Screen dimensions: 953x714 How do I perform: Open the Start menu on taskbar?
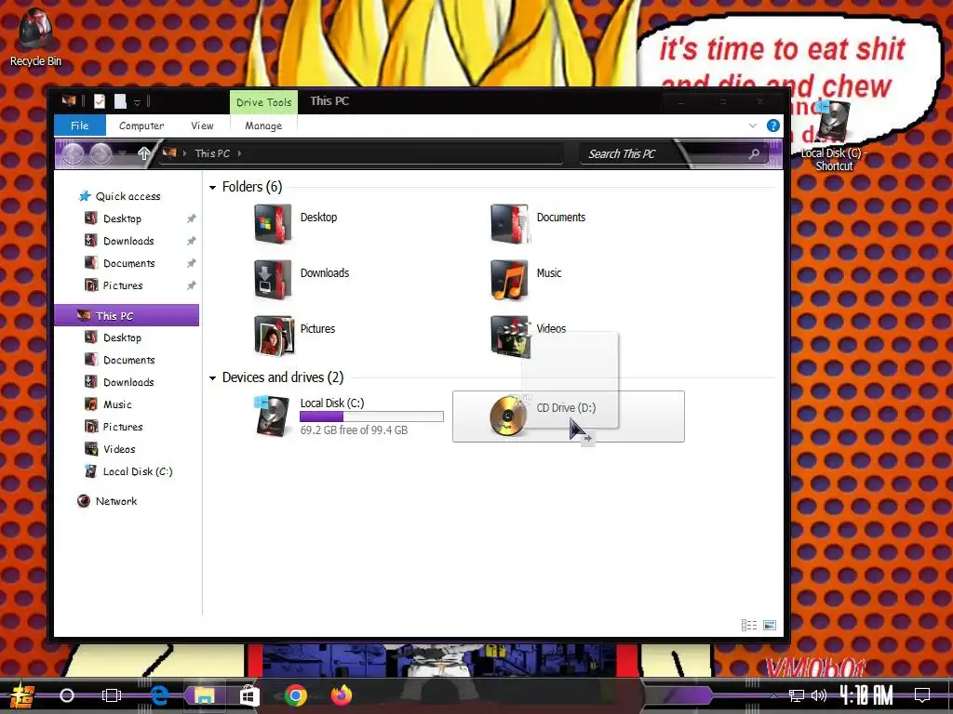coord(21,695)
